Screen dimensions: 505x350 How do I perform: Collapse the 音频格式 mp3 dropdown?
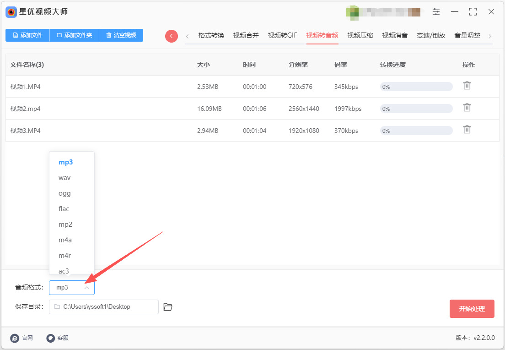[72, 287]
